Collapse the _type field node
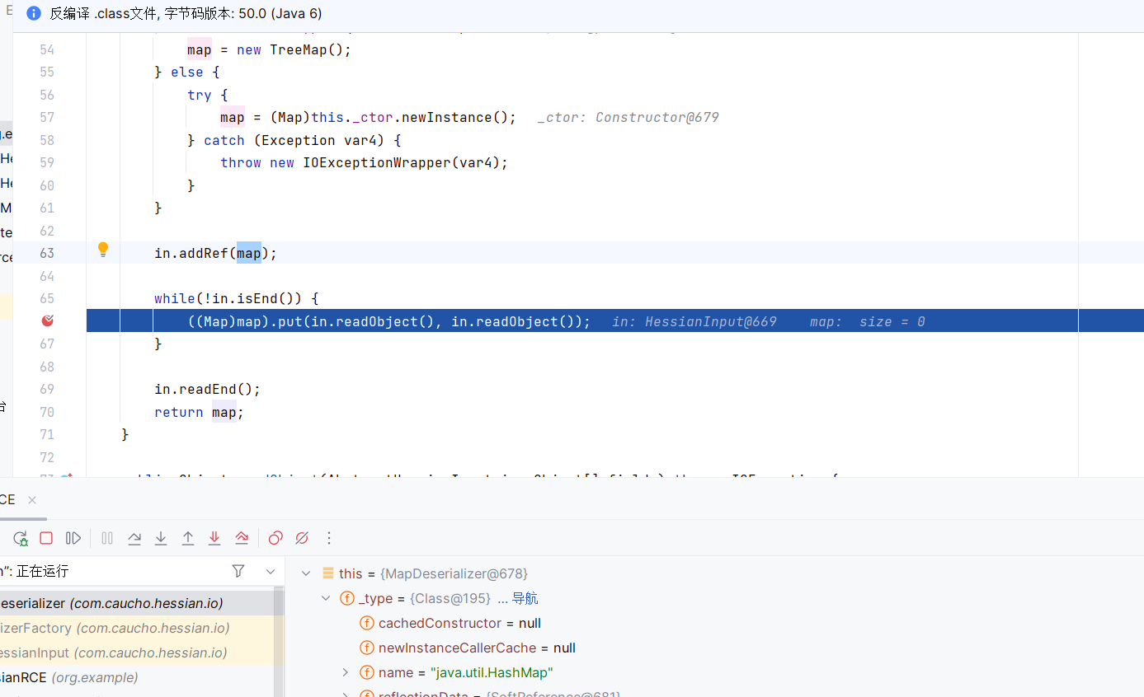 (327, 598)
